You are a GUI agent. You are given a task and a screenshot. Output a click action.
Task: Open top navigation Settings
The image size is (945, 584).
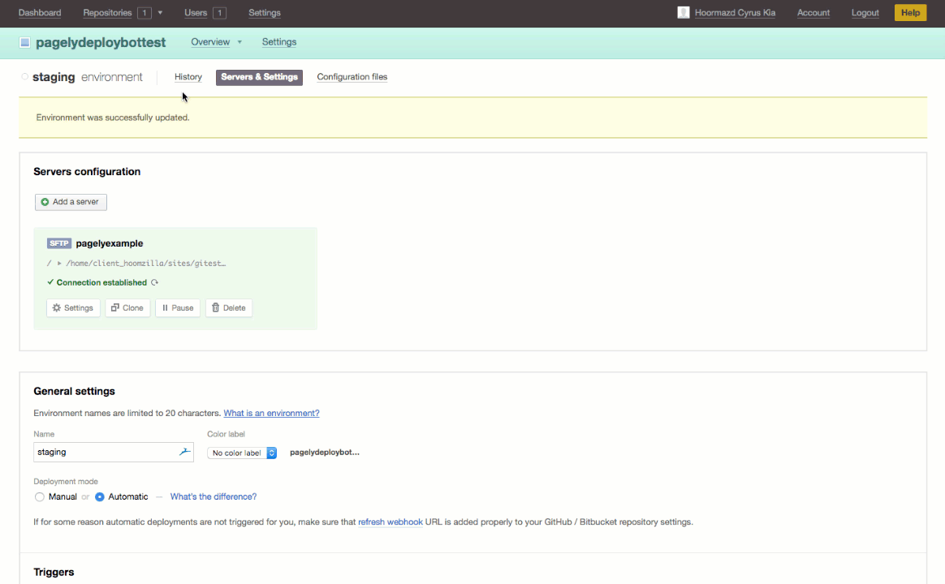(x=265, y=13)
